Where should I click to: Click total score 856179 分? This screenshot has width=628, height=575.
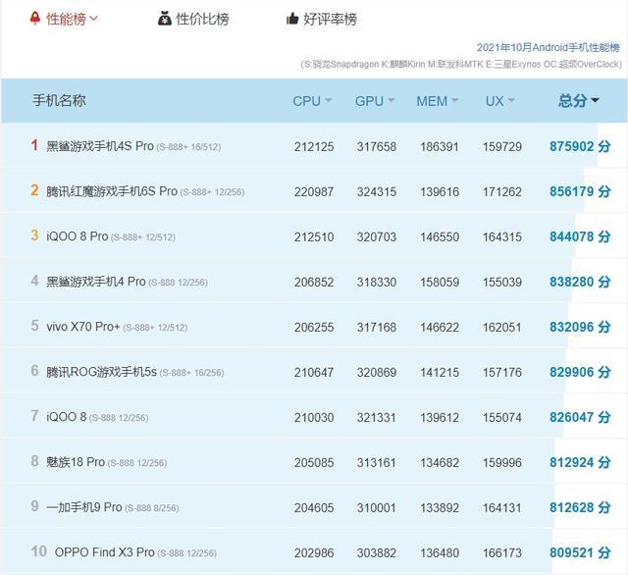(x=580, y=191)
